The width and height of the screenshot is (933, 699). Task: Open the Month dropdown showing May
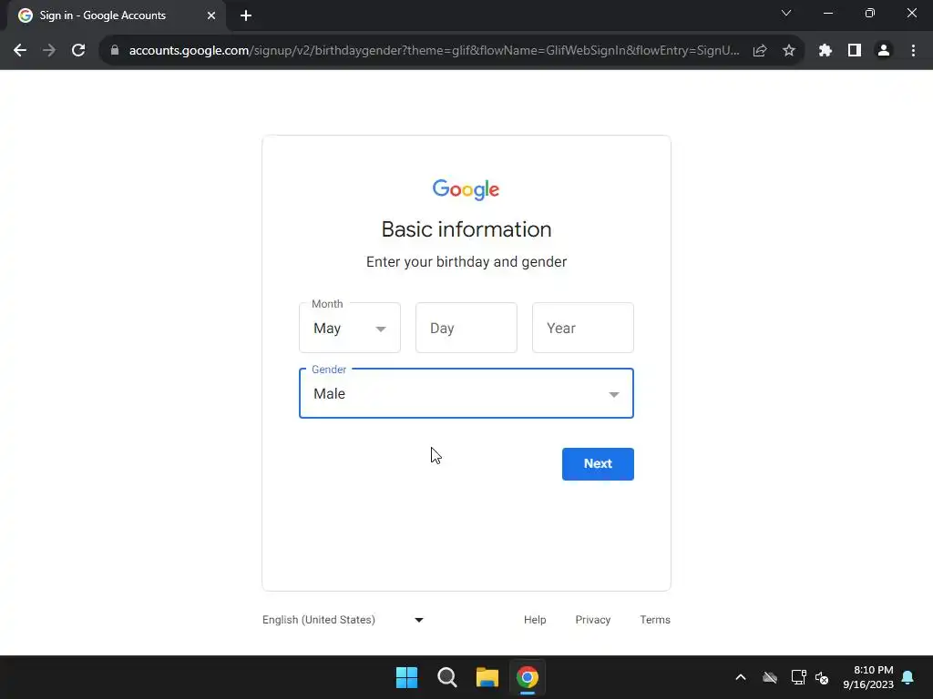[x=350, y=328]
